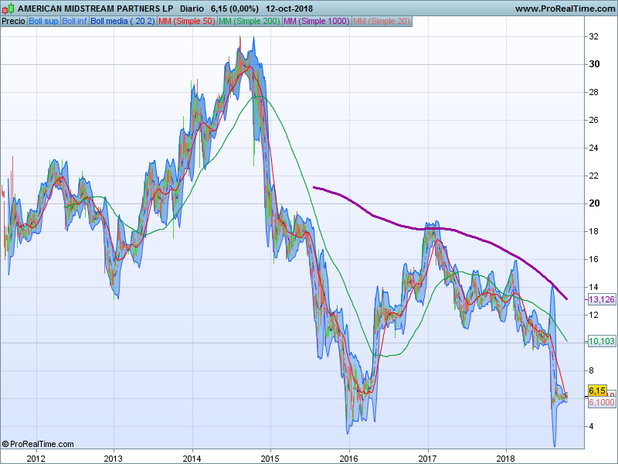Click the 12-oct-2018 date text
The width and height of the screenshot is (618, 464).
pos(289,9)
